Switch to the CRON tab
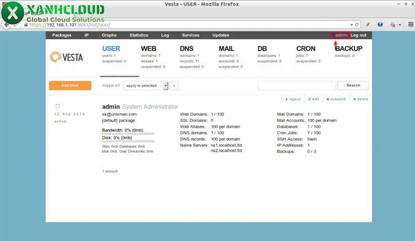Image resolution: width=415 pixels, height=241 pixels. point(306,49)
